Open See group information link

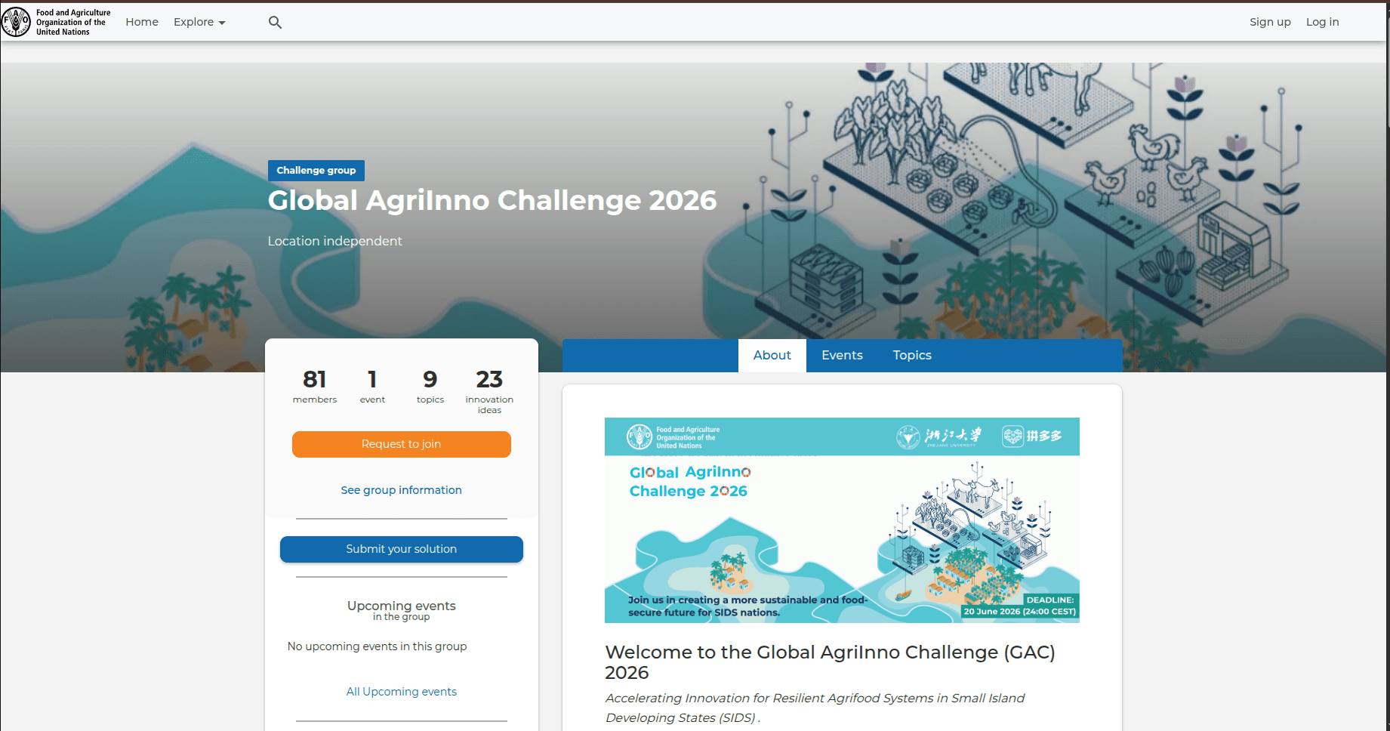[401, 490]
